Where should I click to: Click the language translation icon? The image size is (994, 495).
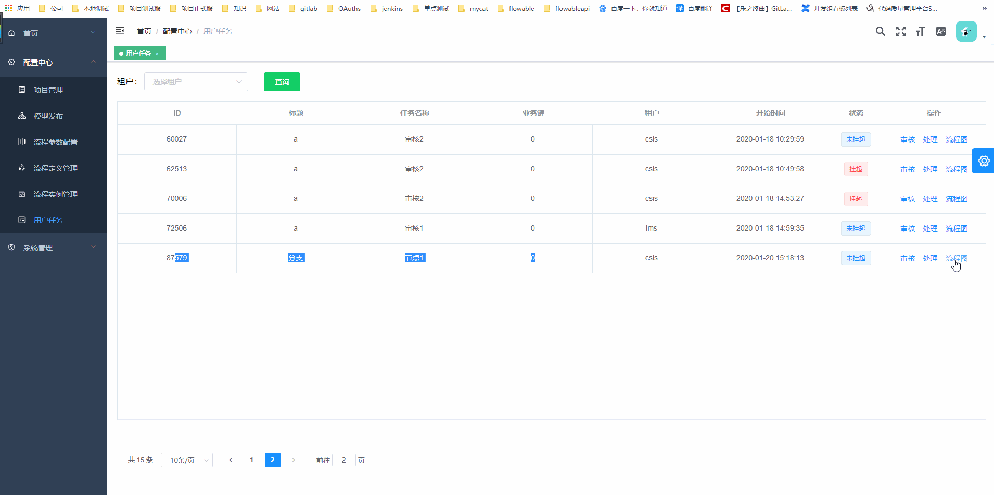point(940,31)
